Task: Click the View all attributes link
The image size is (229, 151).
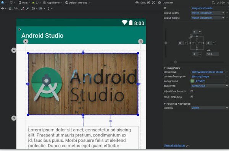Action: [174, 146]
